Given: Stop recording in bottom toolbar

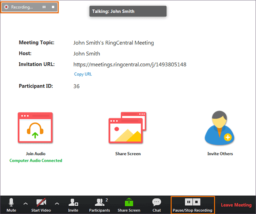Looking at the screenshot, I should coord(196,202).
